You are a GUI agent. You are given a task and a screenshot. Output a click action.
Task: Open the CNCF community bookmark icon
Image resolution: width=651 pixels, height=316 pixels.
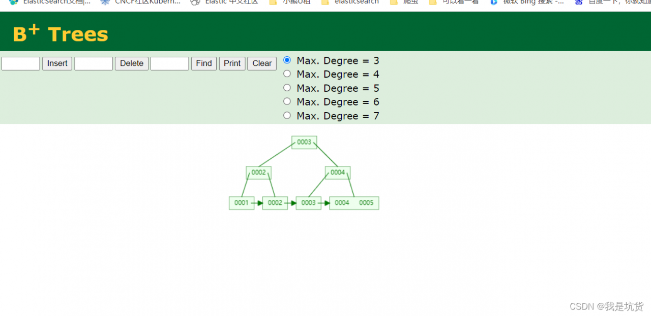(105, 2)
